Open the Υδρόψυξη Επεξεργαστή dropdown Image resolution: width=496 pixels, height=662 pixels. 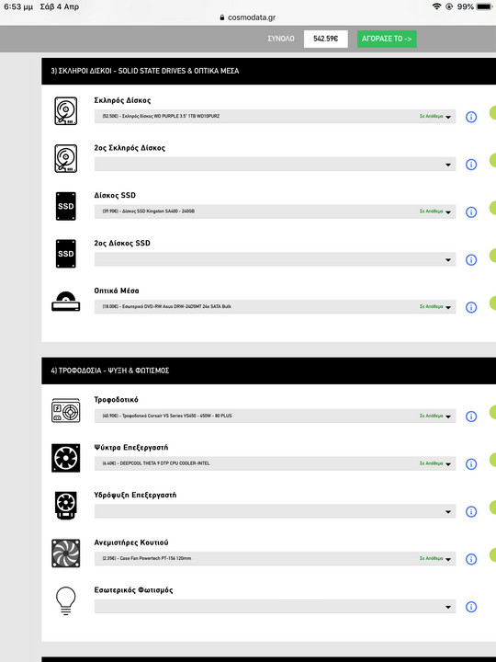coord(275,511)
